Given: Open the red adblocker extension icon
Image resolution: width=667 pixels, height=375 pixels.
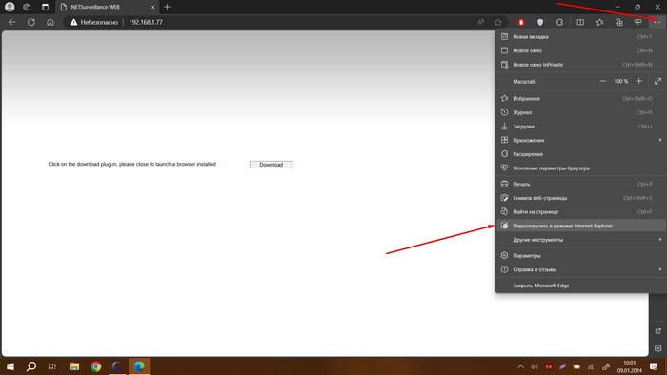Looking at the screenshot, I should [x=521, y=22].
